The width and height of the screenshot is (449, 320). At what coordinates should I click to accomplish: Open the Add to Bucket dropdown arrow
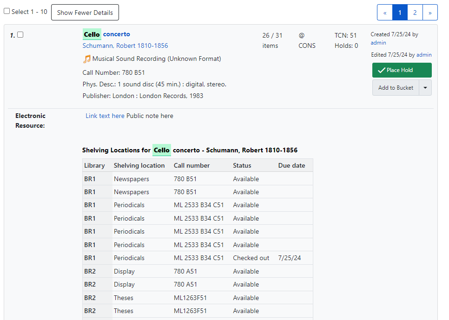(x=426, y=87)
